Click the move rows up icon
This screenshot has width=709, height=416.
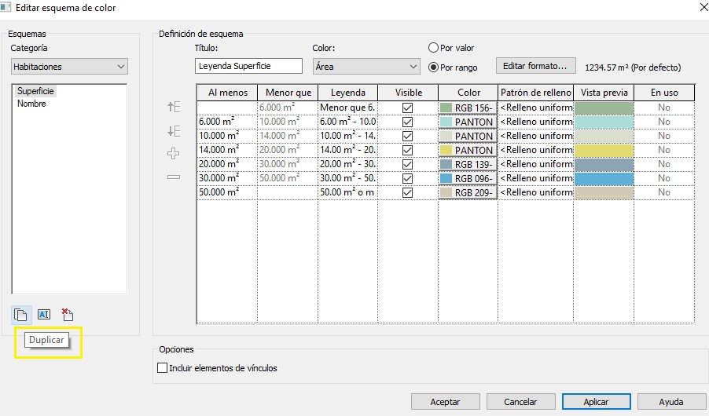click(x=174, y=107)
